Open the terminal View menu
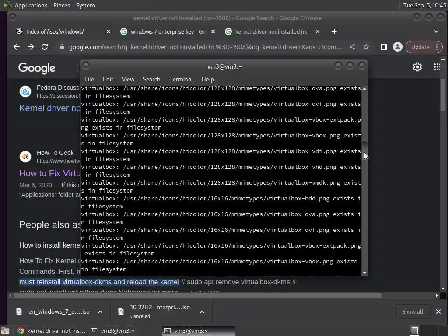This screenshot has width=448, height=336. [128, 80]
